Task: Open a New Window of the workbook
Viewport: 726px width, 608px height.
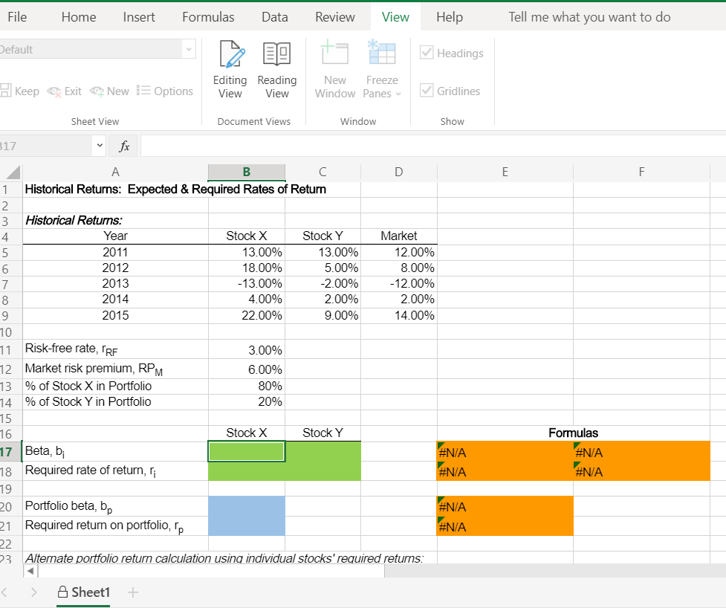Action: [x=334, y=71]
